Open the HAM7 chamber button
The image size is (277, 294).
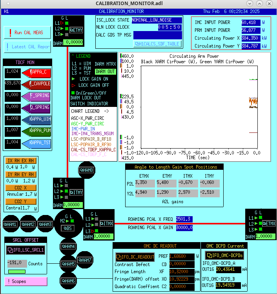[85, 260]
